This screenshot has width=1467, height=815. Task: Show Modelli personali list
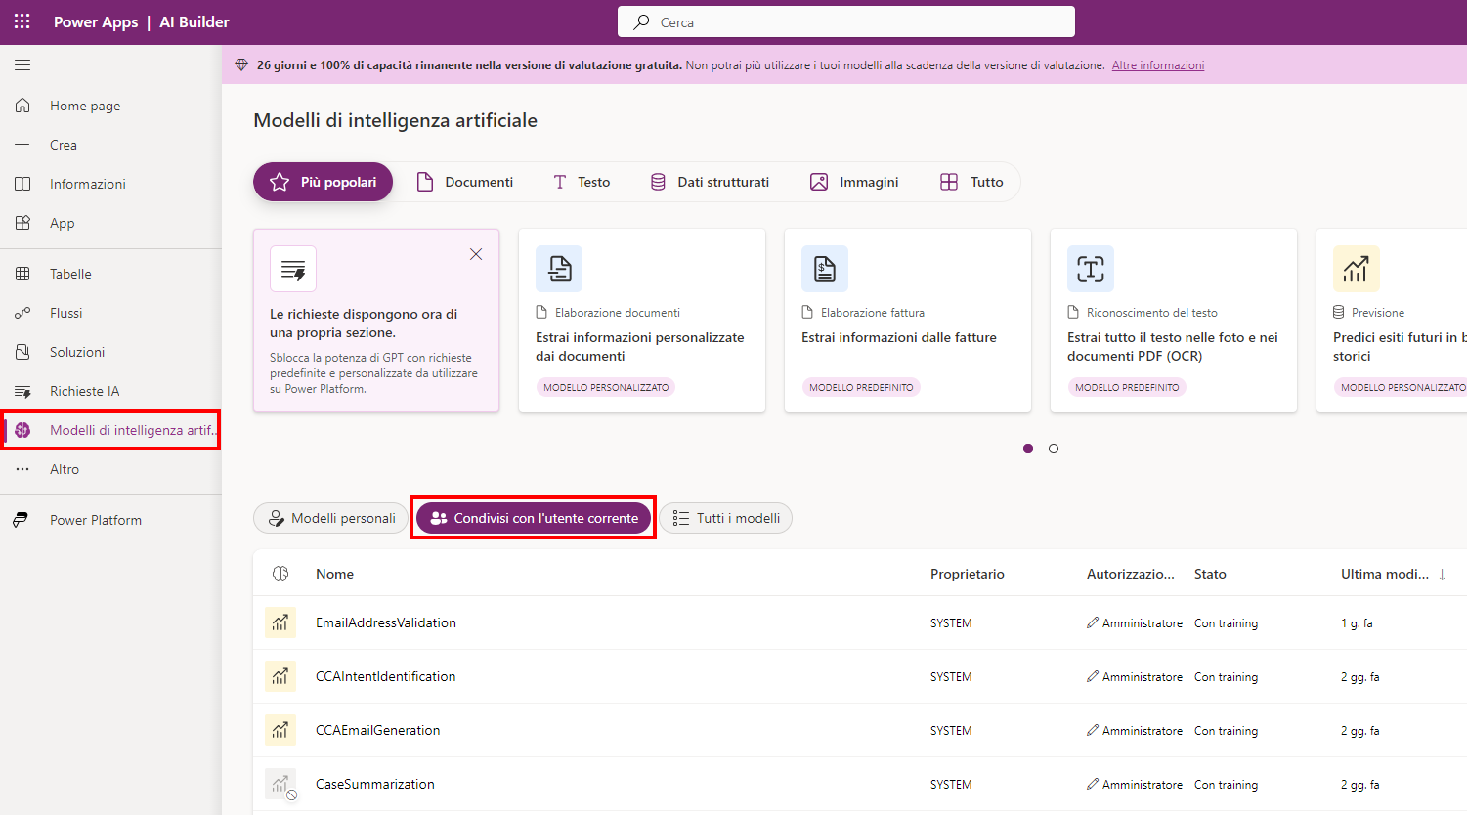click(331, 518)
